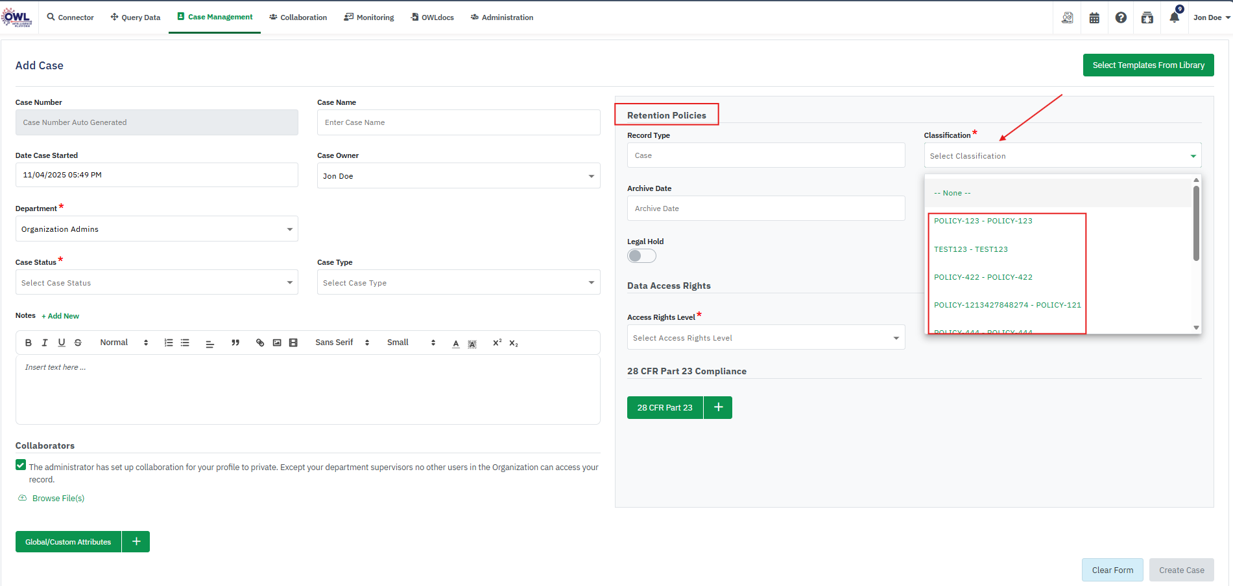
Task: Click Select Templates From Library button
Action: pos(1148,65)
